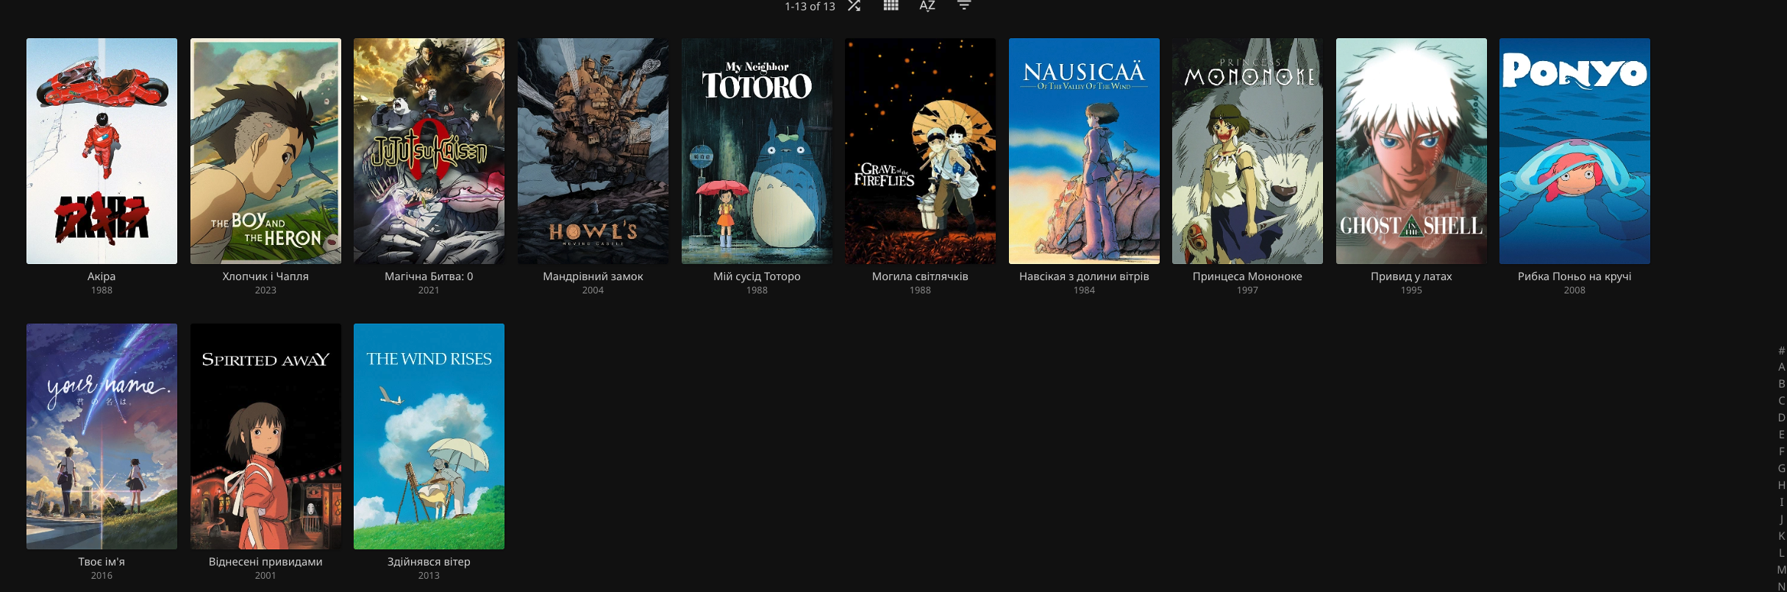Open the Akira movie poster
This screenshot has height=592, width=1787.
tap(101, 151)
